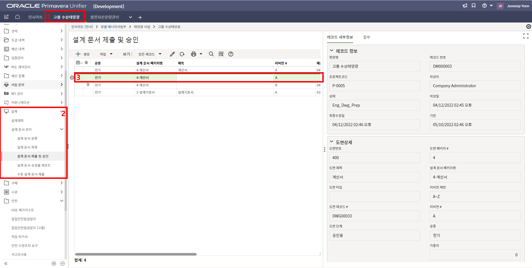
Task: Open the 작업 dropdown menu
Action: pyautogui.click(x=106, y=54)
